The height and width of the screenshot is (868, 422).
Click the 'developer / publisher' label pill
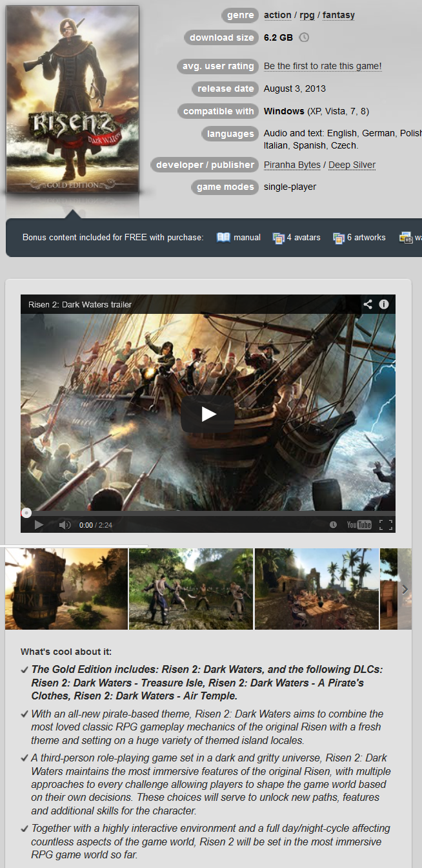coord(205,165)
